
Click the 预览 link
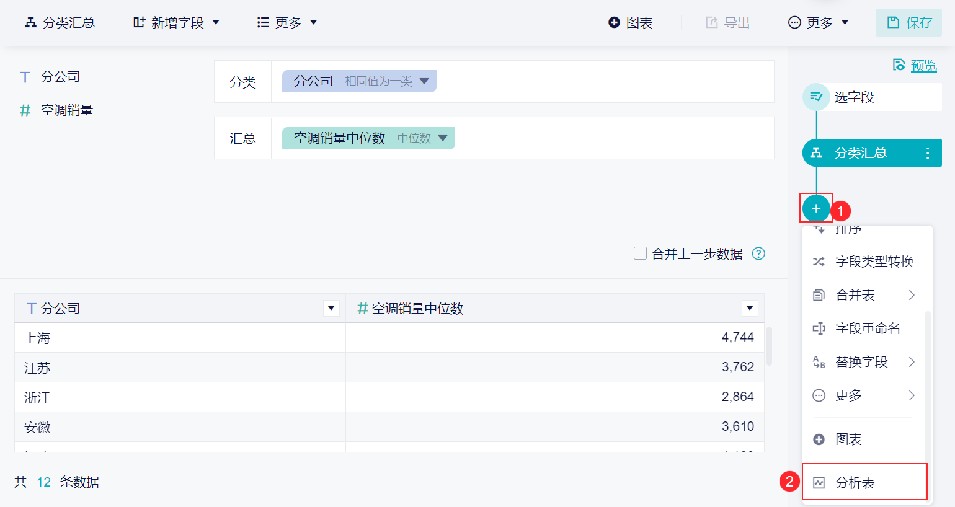tap(923, 66)
